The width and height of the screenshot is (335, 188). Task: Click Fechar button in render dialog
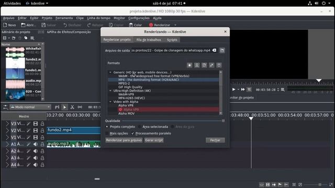pyautogui.click(x=215, y=140)
